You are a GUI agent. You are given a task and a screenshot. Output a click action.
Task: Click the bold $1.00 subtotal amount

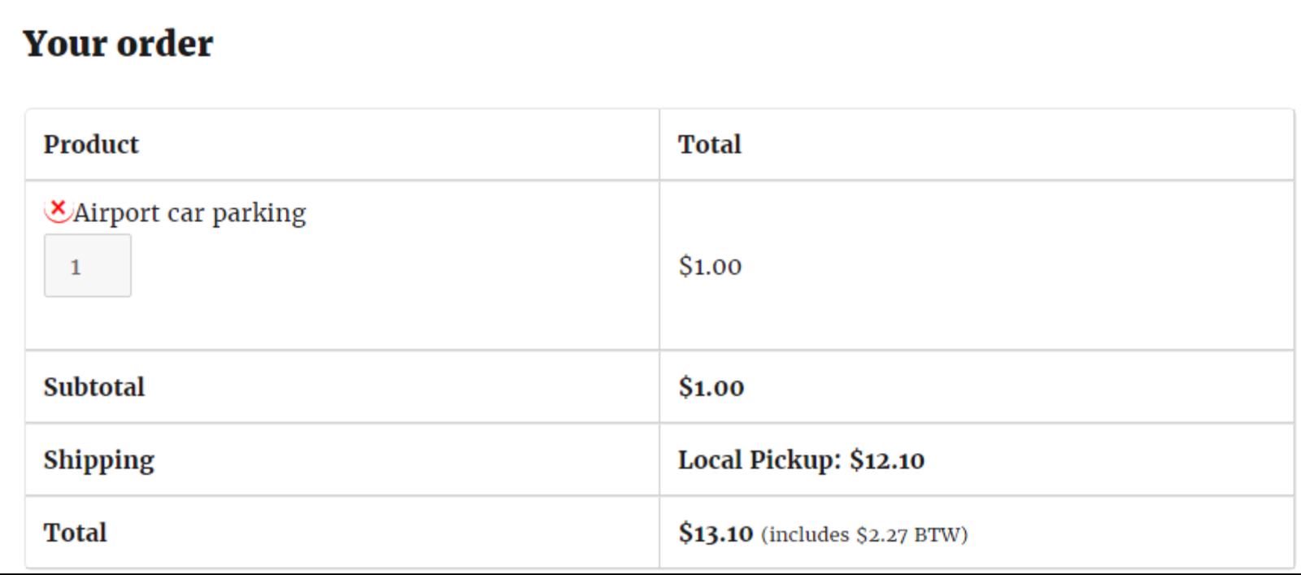pos(711,387)
